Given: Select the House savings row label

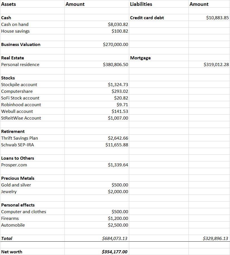Looking at the screenshot, I should tap(15, 31).
